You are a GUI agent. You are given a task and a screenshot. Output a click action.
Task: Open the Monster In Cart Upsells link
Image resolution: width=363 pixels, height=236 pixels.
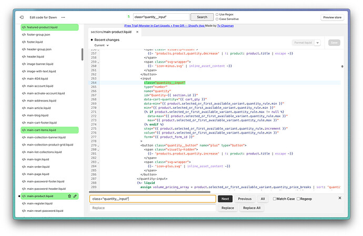(x=164, y=26)
